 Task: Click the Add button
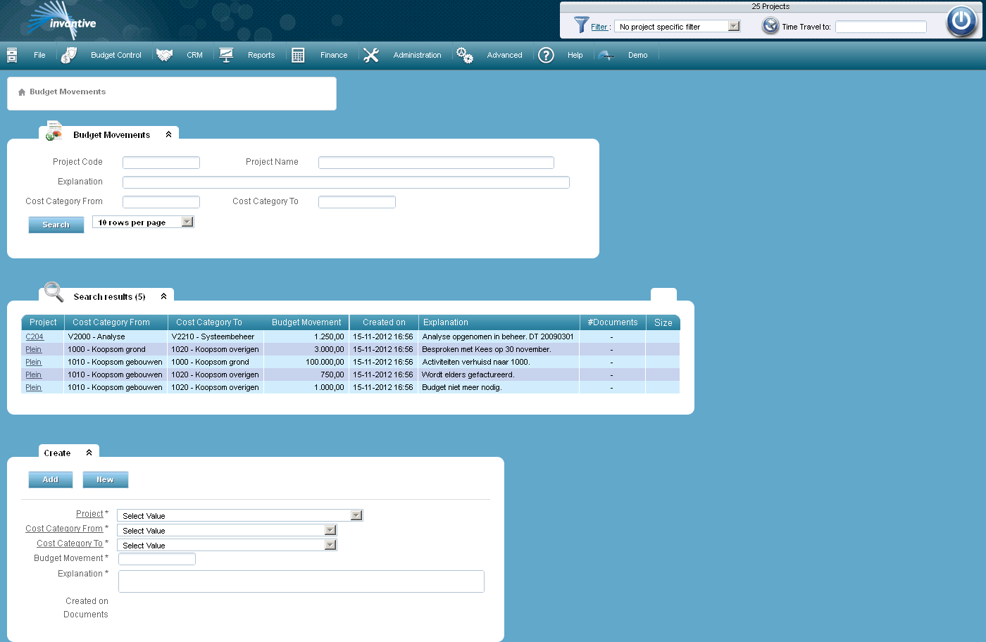point(51,479)
